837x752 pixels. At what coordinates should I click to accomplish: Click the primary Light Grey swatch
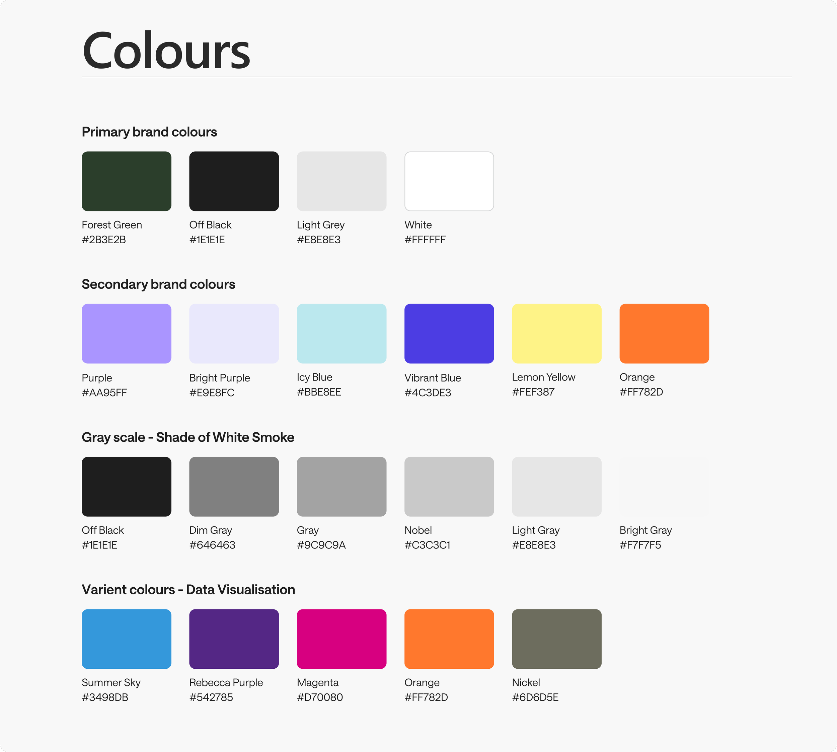point(341,181)
